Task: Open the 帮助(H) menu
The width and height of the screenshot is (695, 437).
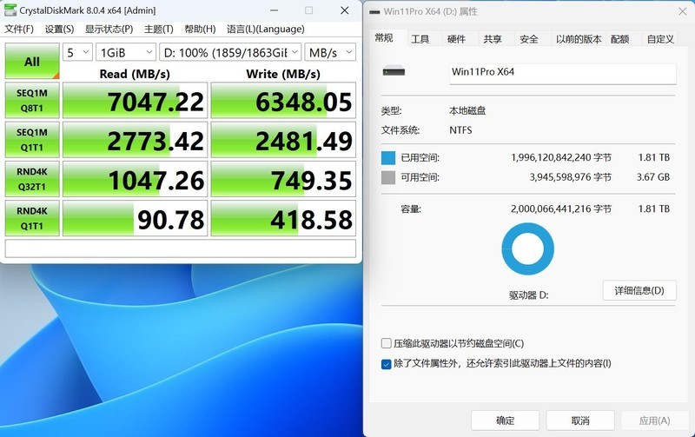Action: [200, 30]
